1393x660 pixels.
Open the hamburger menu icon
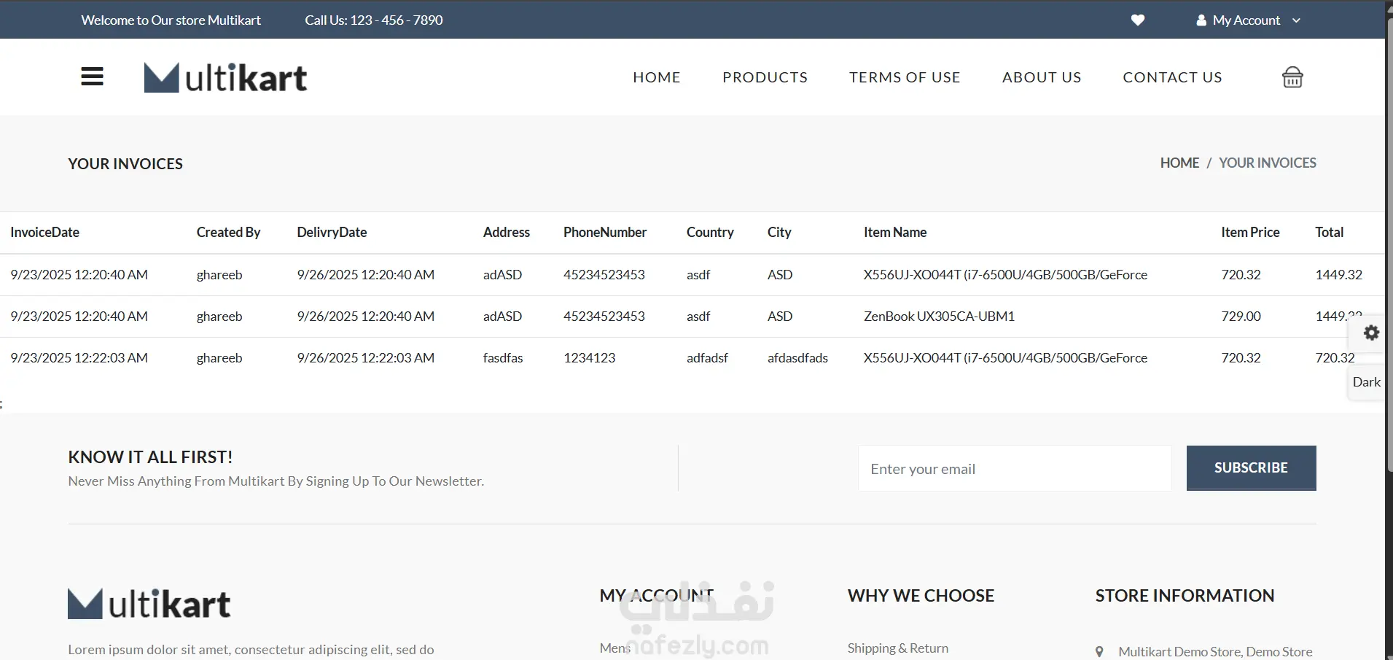click(x=92, y=77)
